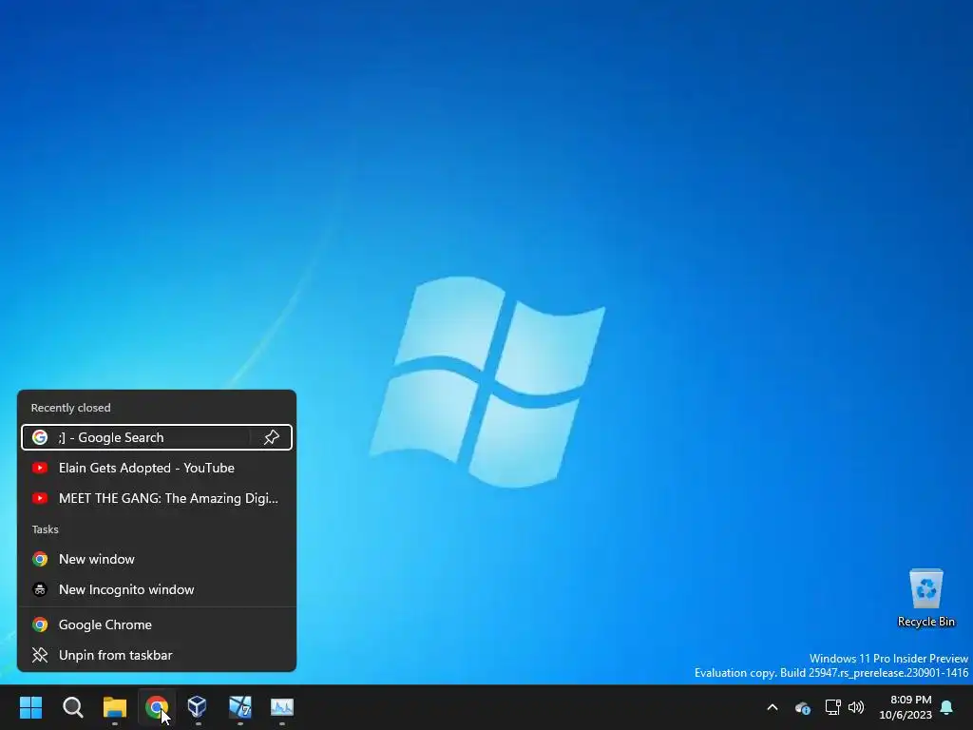Click the unpin icon beside Unpin from taskbar
This screenshot has width=973, height=730.
click(40, 656)
